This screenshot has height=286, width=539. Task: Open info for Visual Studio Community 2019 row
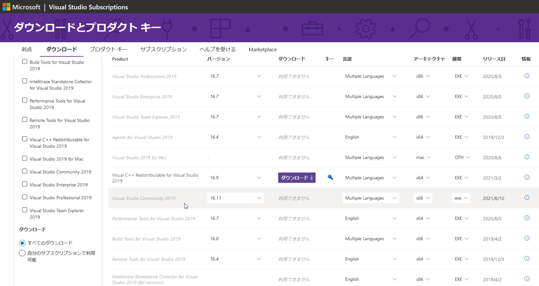(x=527, y=198)
